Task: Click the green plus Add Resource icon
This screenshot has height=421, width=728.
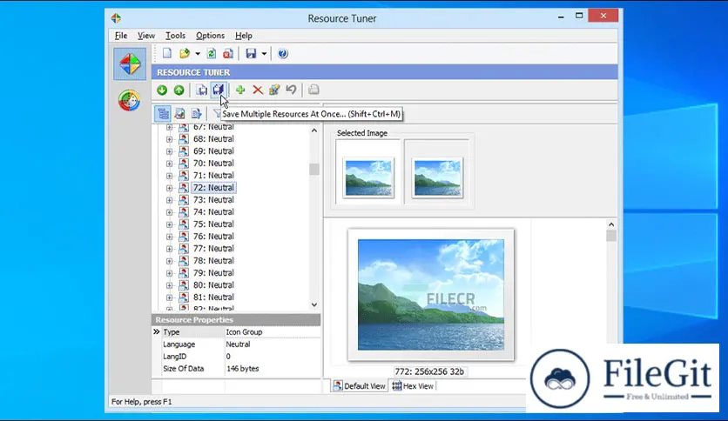Action: pos(240,90)
